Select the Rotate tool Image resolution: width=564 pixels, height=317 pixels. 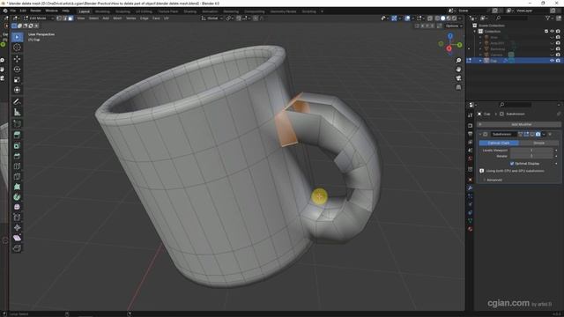click(17, 70)
